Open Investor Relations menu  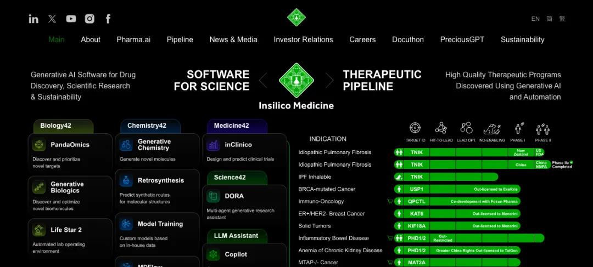(303, 39)
